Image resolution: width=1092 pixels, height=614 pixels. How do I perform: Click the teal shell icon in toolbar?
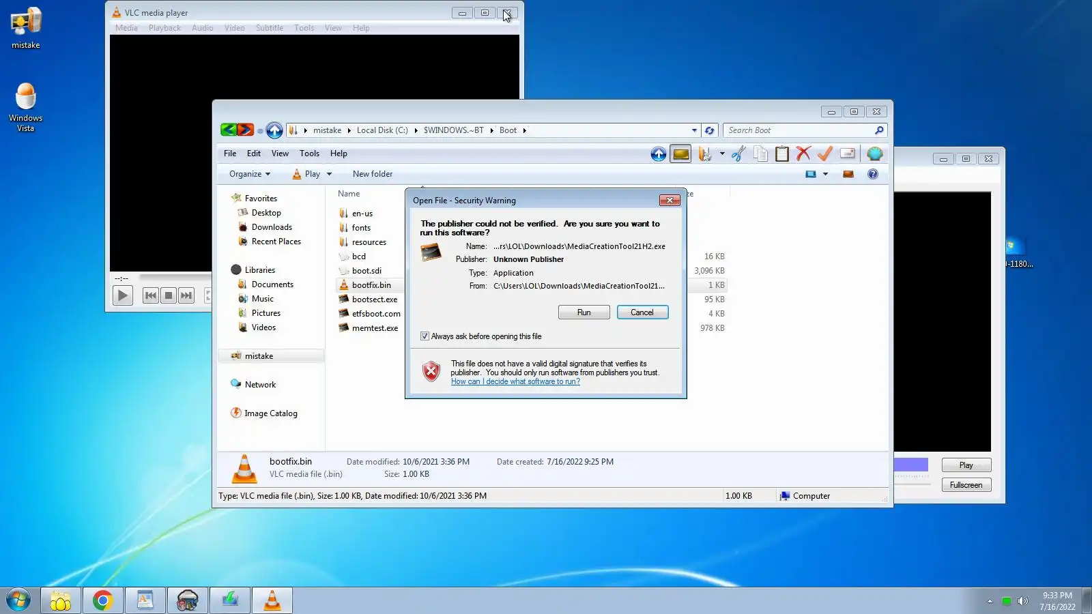coord(875,154)
